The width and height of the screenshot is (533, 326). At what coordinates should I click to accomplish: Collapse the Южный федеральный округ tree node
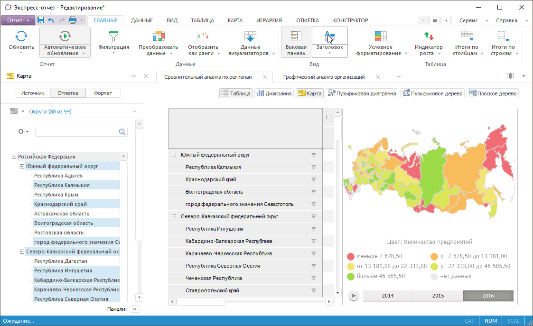tap(22, 166)
